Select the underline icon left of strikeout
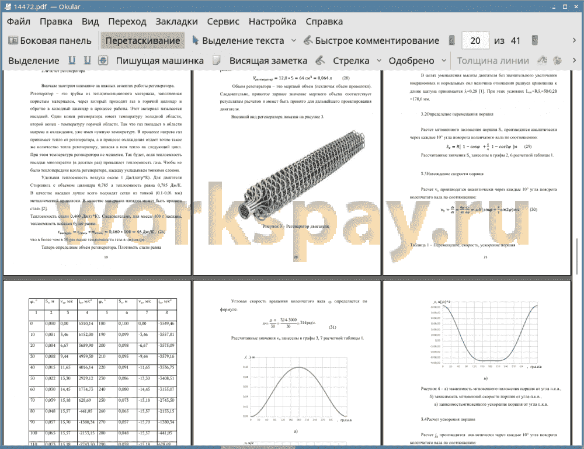584x449 pixels. [x=88, y=60]
